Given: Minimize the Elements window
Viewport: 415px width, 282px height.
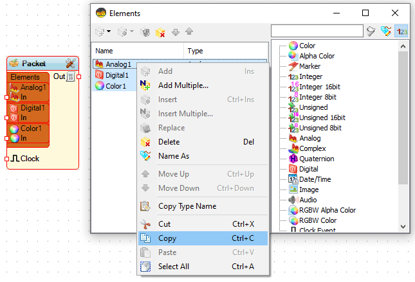Looking at the screenshot, I should coord(337,13).
